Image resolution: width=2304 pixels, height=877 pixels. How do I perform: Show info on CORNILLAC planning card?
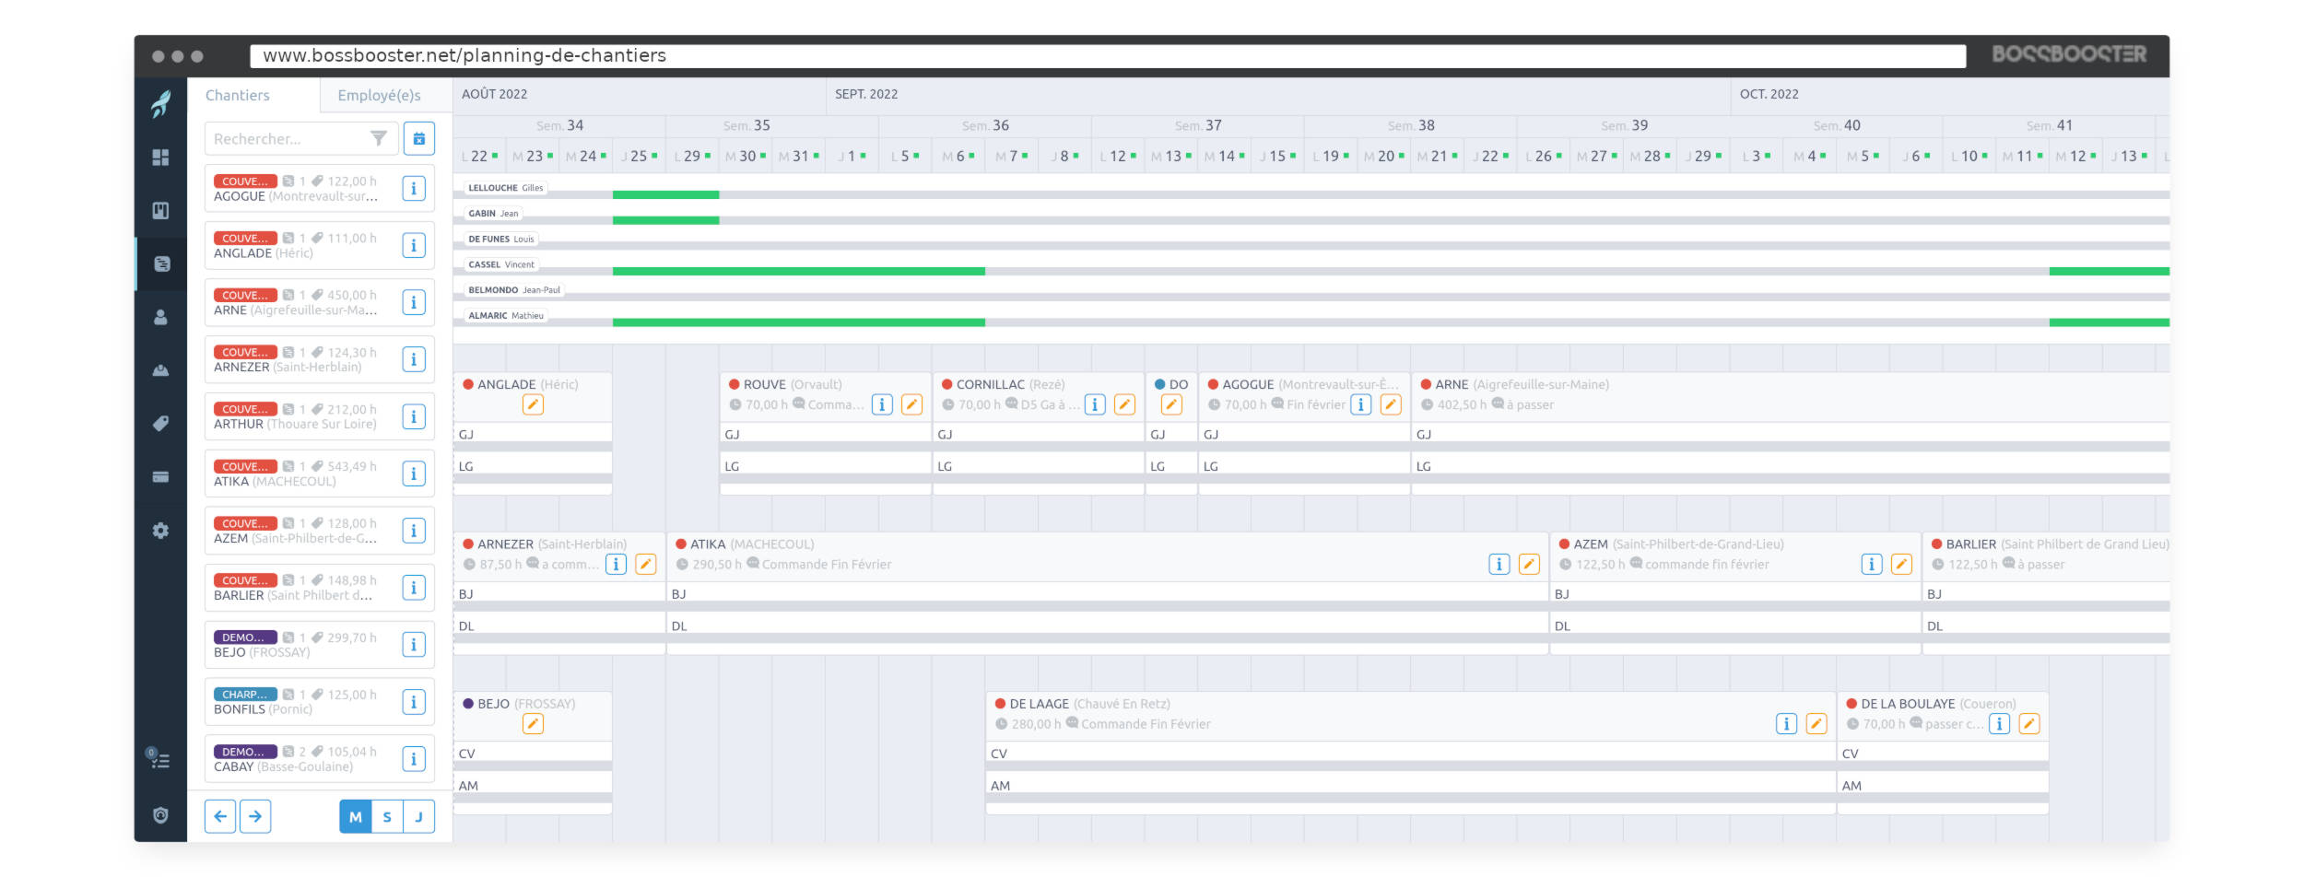click(x=1095, y=404)
